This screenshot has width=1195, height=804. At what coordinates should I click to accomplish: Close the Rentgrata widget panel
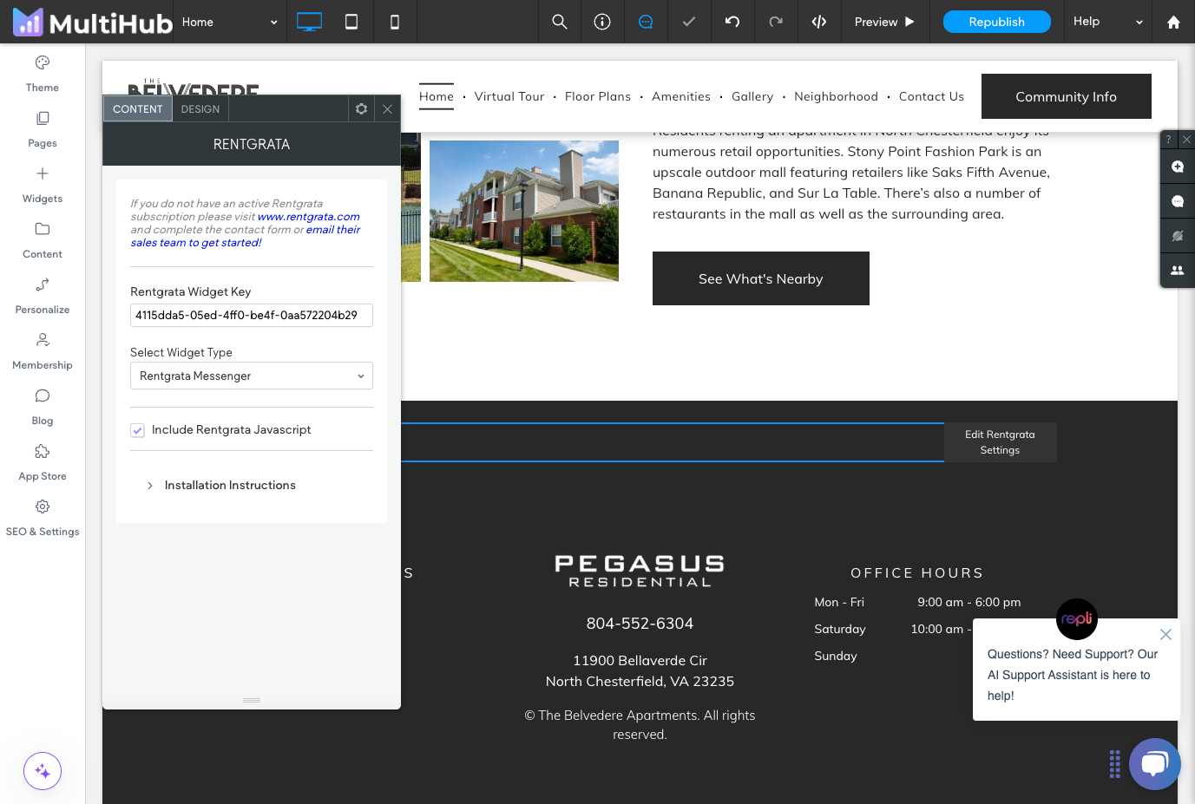[388, 108]
